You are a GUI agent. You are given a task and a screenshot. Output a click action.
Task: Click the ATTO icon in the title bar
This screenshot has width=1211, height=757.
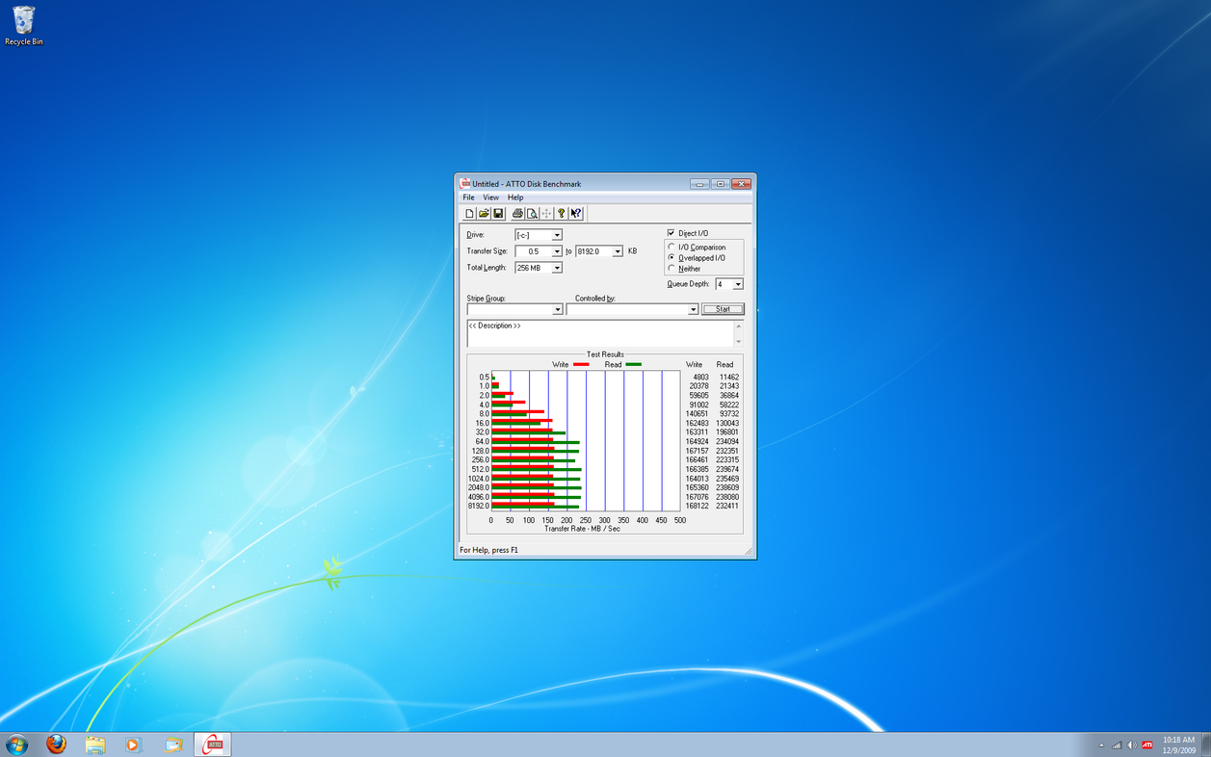click(465, 183)
